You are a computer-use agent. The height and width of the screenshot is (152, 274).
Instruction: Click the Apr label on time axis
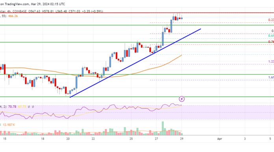tap(220, 139)
